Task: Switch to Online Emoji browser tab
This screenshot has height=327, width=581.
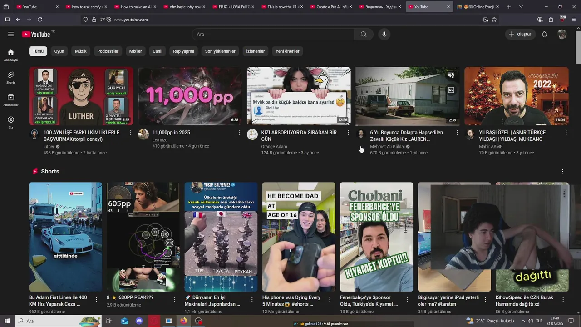Action: (x=477, y=7)
